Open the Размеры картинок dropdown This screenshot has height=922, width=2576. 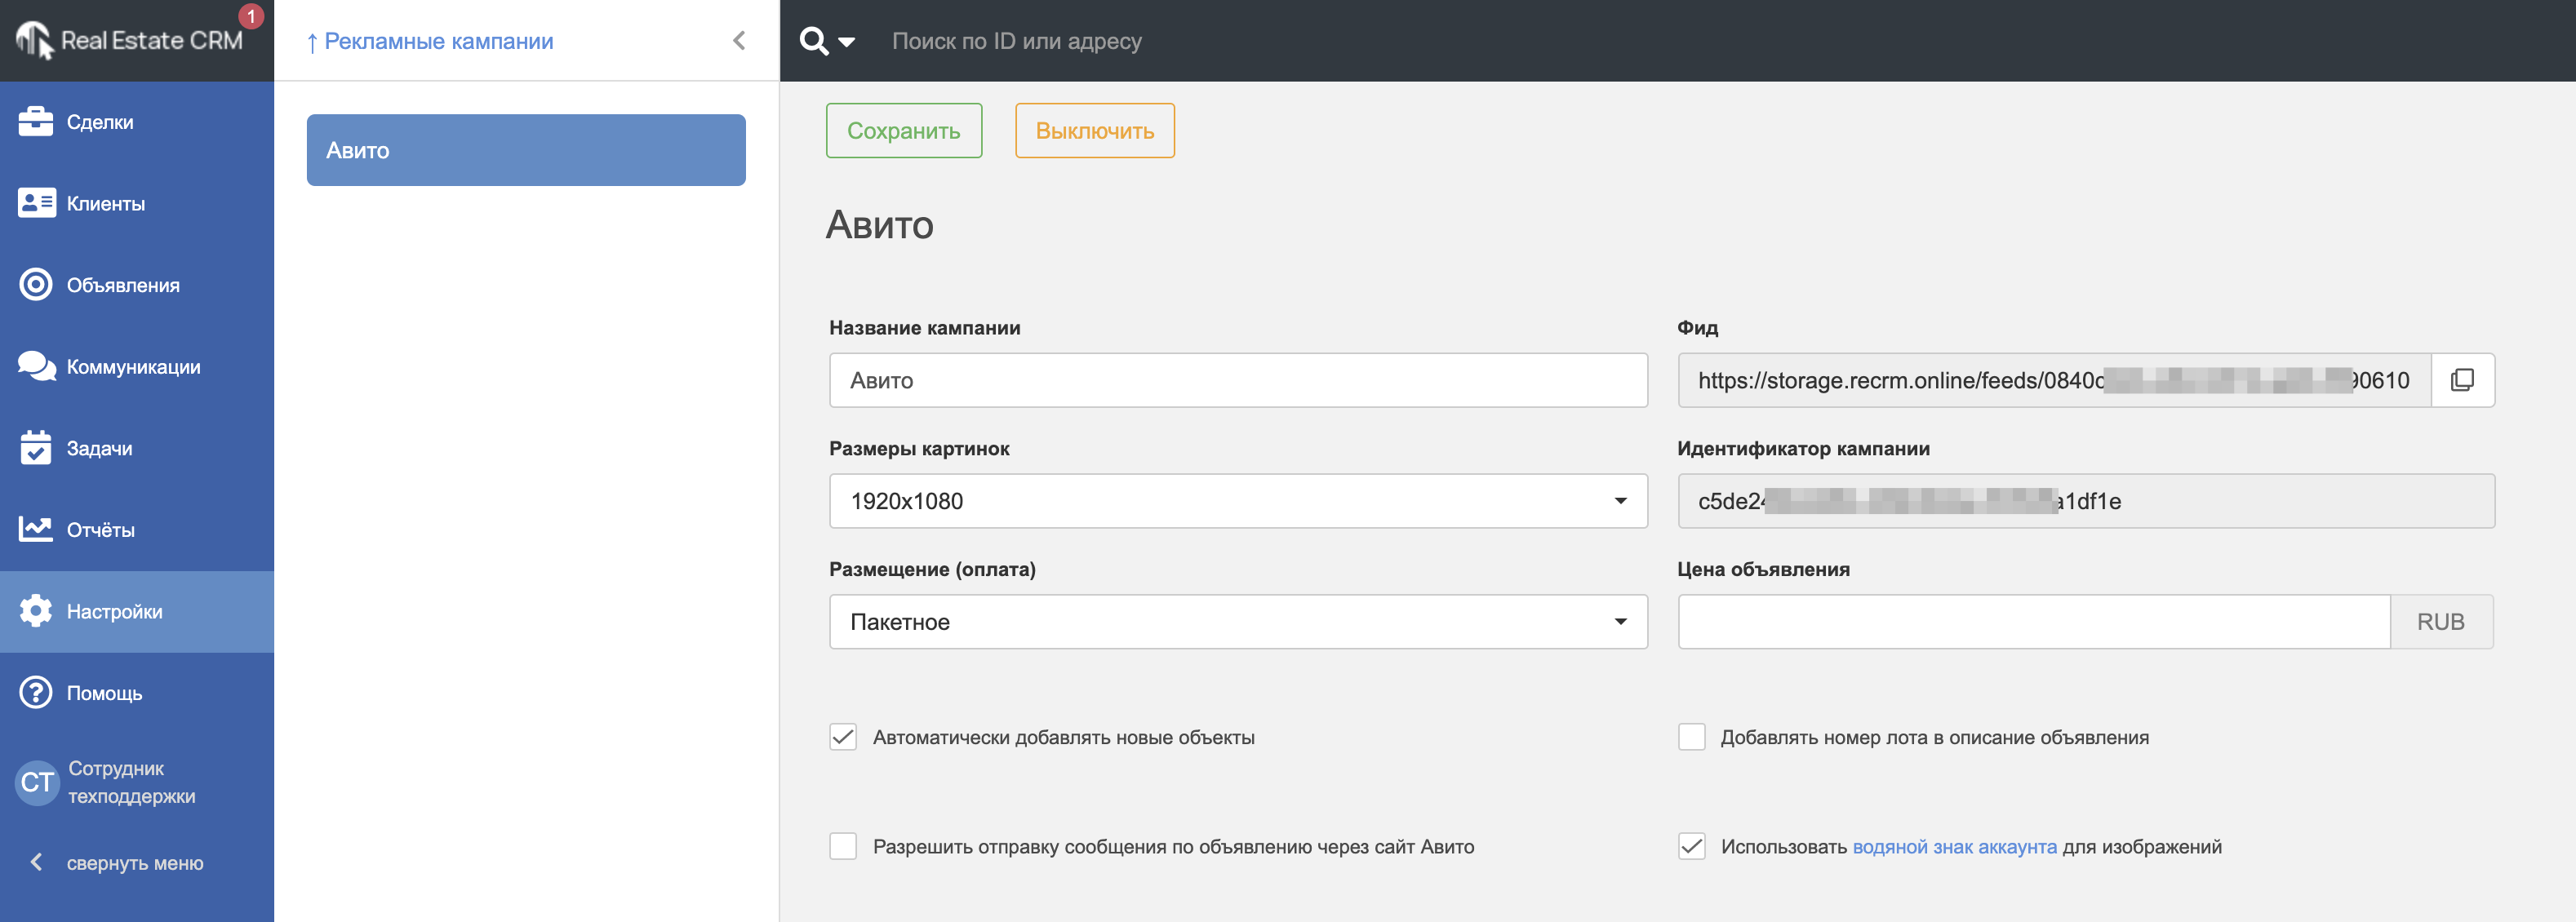click(1238, 501)
